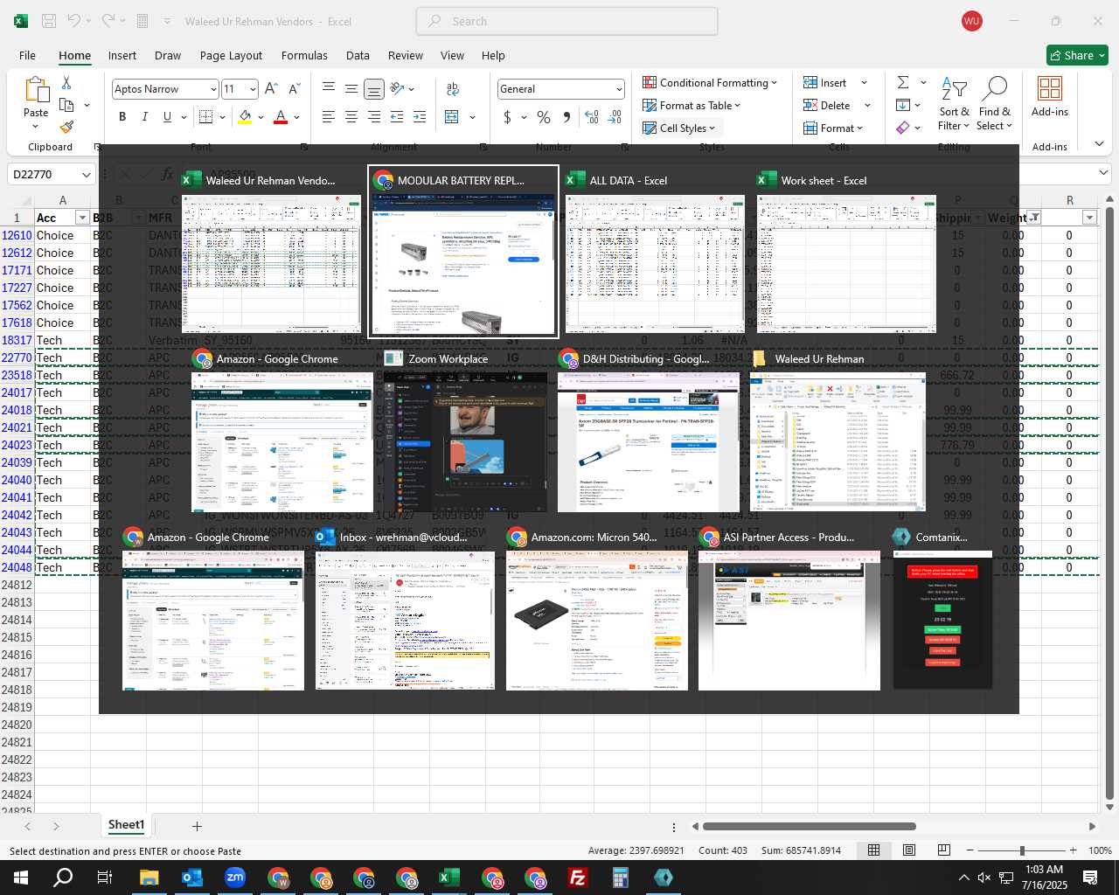Toggle Top Align for cells
Image resolution: width=1119 pixels, height=895 pixels.
tap(329, 89)
